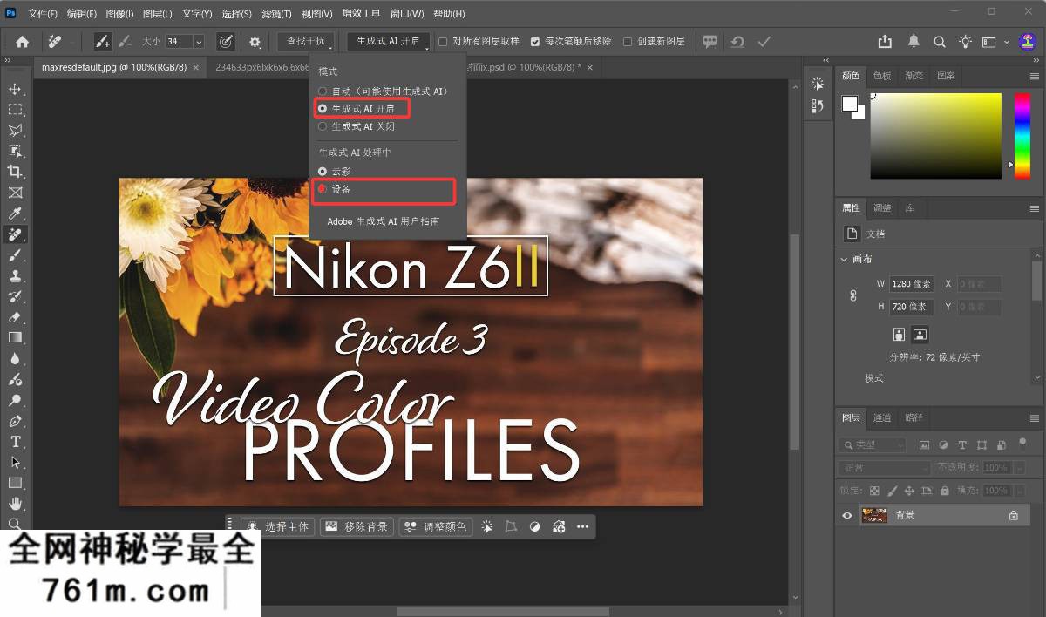Select the Frame tool
This screenshot has height=617, width=1046.
15,193
